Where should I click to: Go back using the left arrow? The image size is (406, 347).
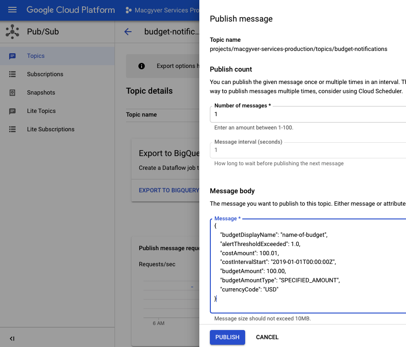tap(128, 32)
